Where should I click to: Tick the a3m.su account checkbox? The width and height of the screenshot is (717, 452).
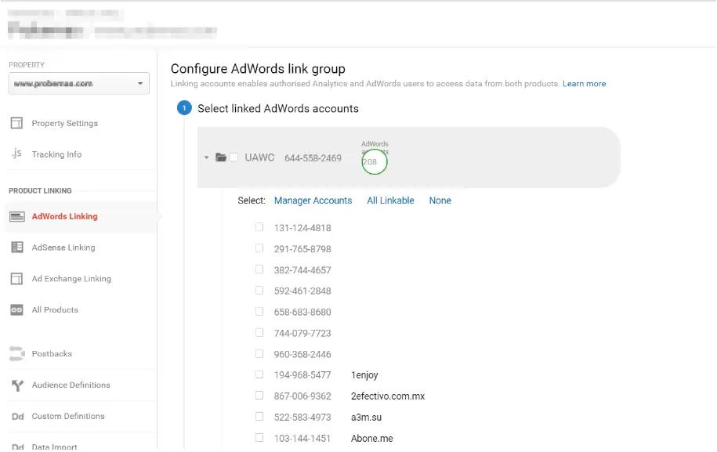[x=259, y=416]
